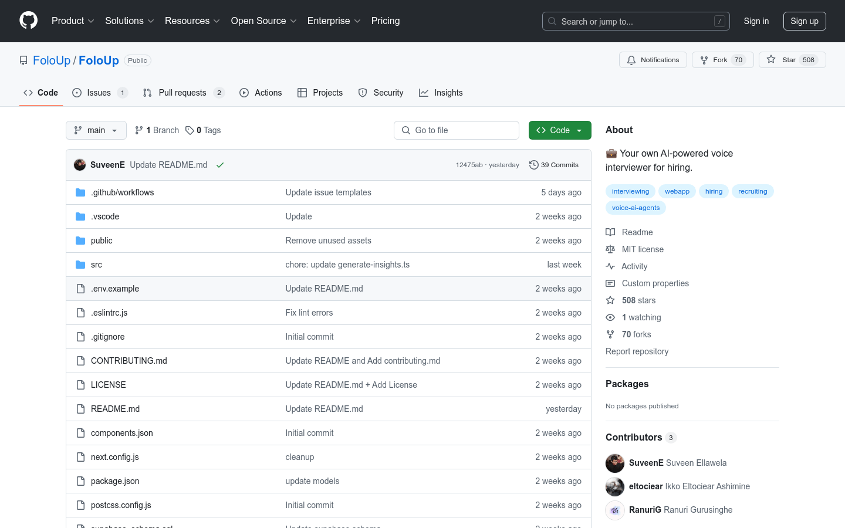845x528 pixels.
Task: Expand the Solutions dropdown
Action: [129, 21]
